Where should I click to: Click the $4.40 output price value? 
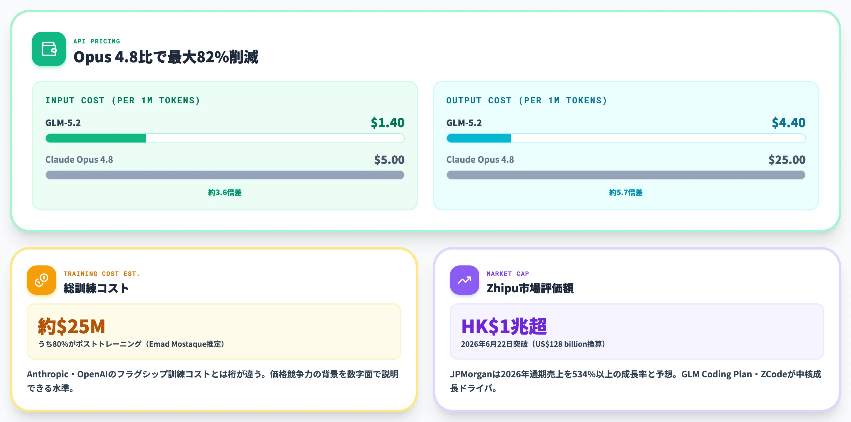coord(789,123)
